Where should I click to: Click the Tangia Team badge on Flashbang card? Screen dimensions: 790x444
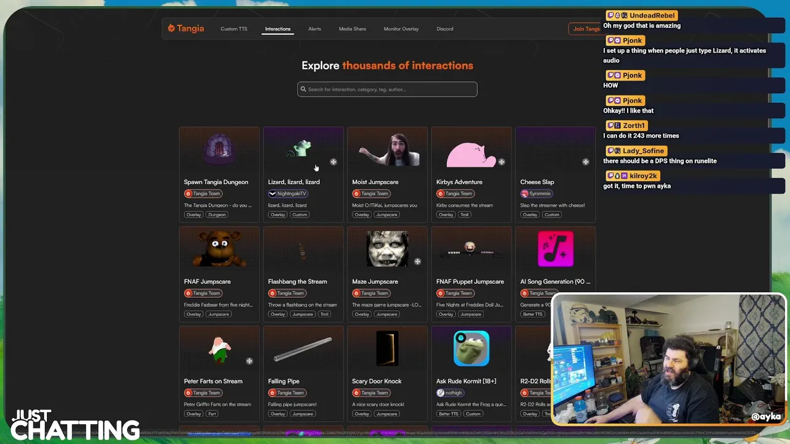287,294
